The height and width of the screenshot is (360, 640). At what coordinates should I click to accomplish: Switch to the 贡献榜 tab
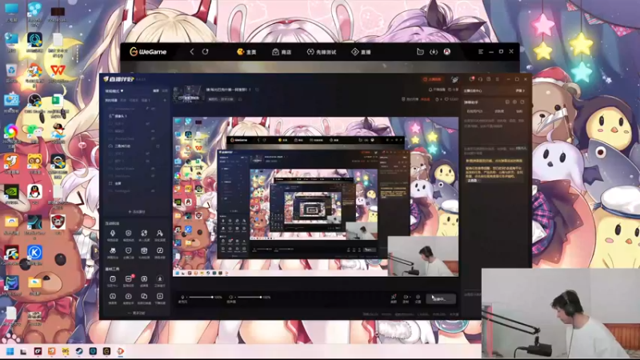tap(499, 111)
